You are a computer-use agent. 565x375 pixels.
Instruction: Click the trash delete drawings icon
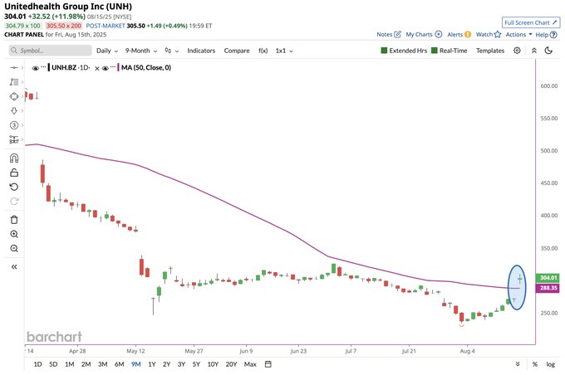14,220
